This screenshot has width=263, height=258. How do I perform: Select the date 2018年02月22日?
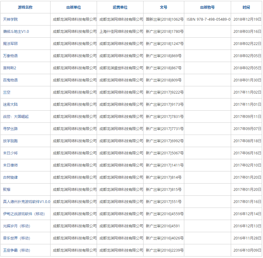point(247,44)
